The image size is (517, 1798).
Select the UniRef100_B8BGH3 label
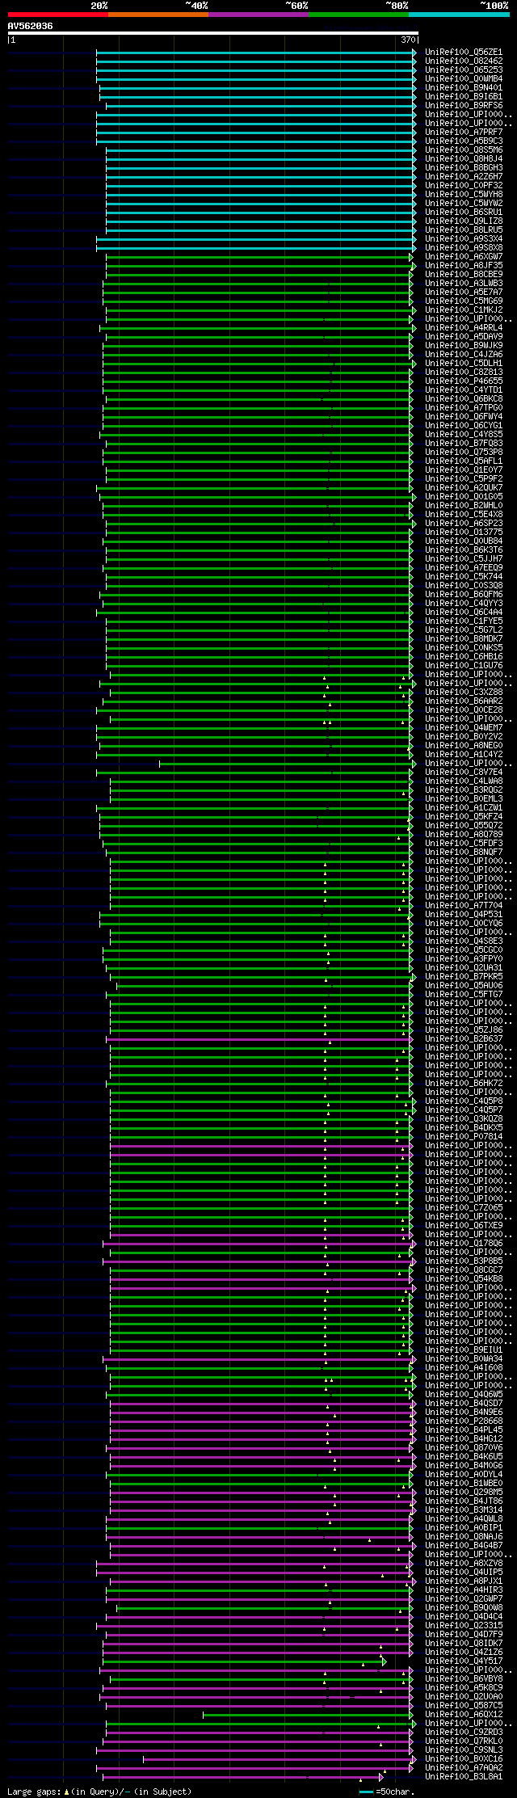click(464, 168)
